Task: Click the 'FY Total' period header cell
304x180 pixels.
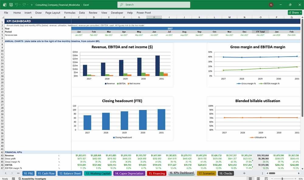Action: point(261,32)
